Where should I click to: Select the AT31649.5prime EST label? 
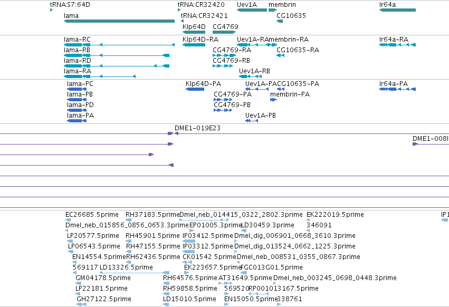coord(245,278)
